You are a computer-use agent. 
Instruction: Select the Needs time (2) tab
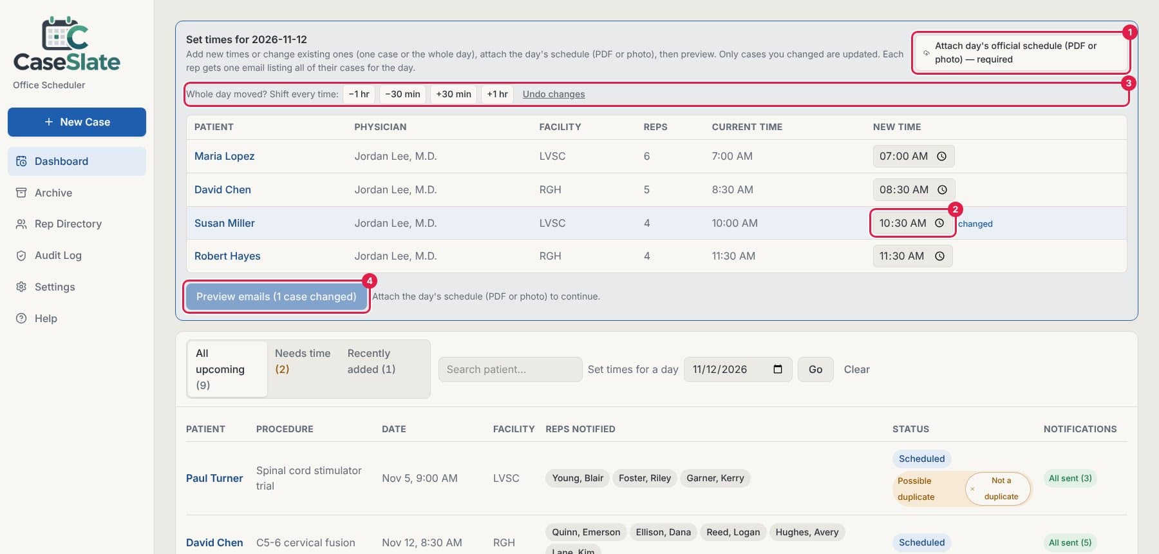pos(303,361)
